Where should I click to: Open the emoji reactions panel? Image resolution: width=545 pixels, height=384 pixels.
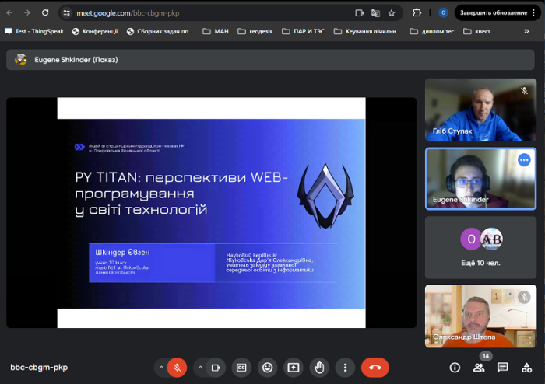268,367
